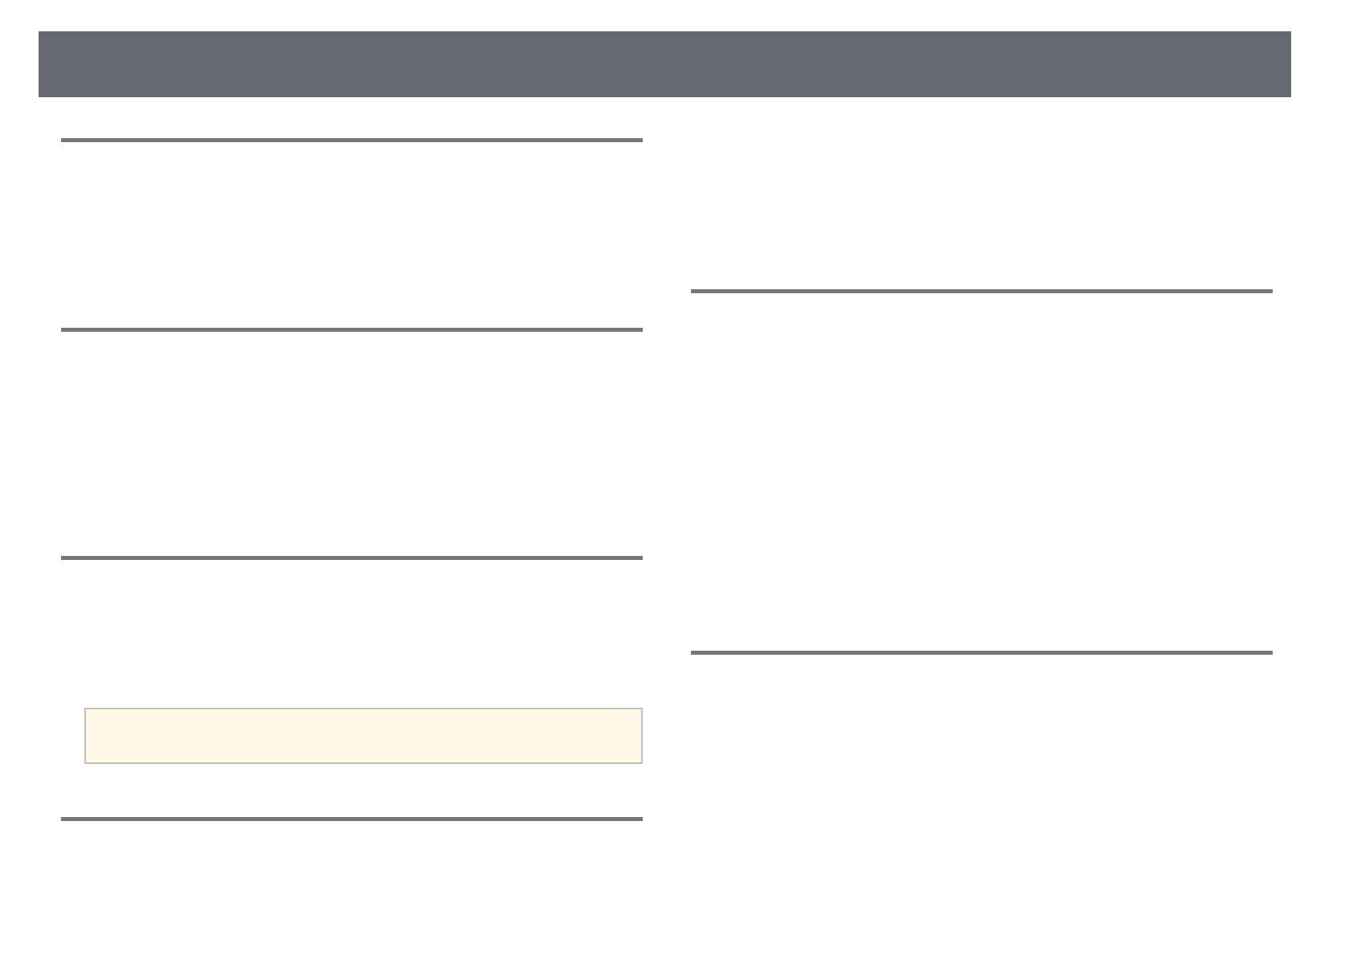Click the cream-colored note box
The height and width of the screenshot is (956, 1353).
[x=363, y=736]
